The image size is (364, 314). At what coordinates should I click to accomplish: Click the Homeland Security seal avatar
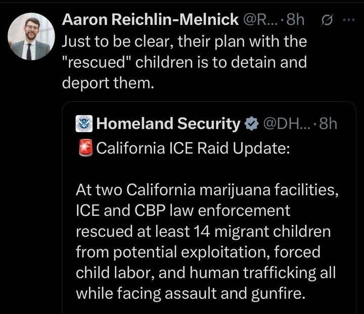(x=84, y=123)
